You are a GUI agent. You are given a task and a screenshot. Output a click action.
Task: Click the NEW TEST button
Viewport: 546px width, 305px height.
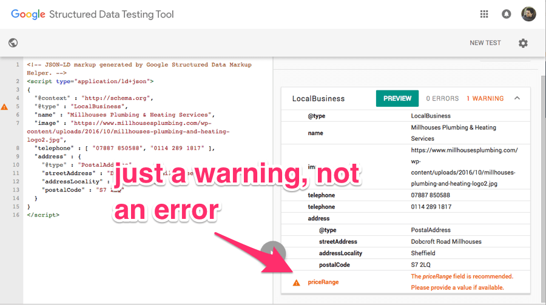[x=485, y=43]
